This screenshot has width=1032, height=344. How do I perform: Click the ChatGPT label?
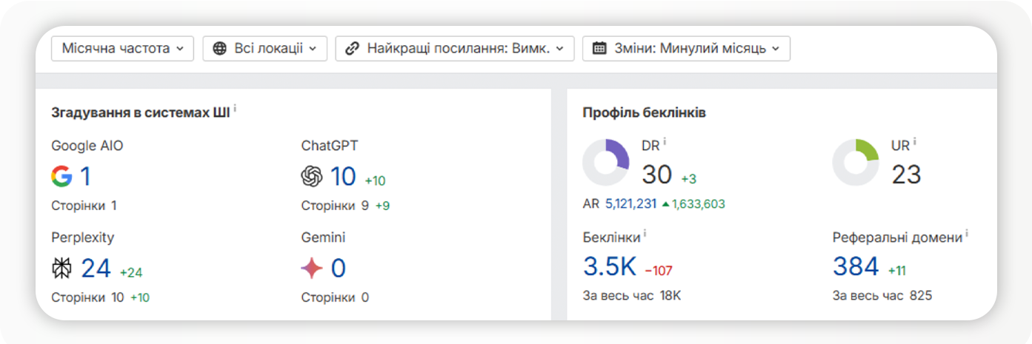point(330,146)
